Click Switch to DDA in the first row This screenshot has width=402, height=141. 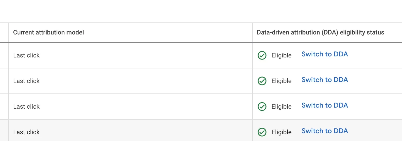tap(325, 54)
